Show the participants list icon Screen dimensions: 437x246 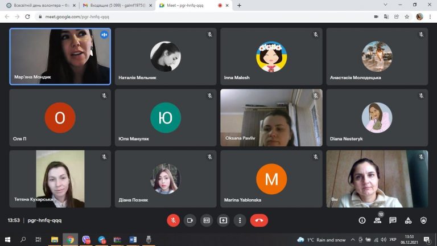point(377,220)
